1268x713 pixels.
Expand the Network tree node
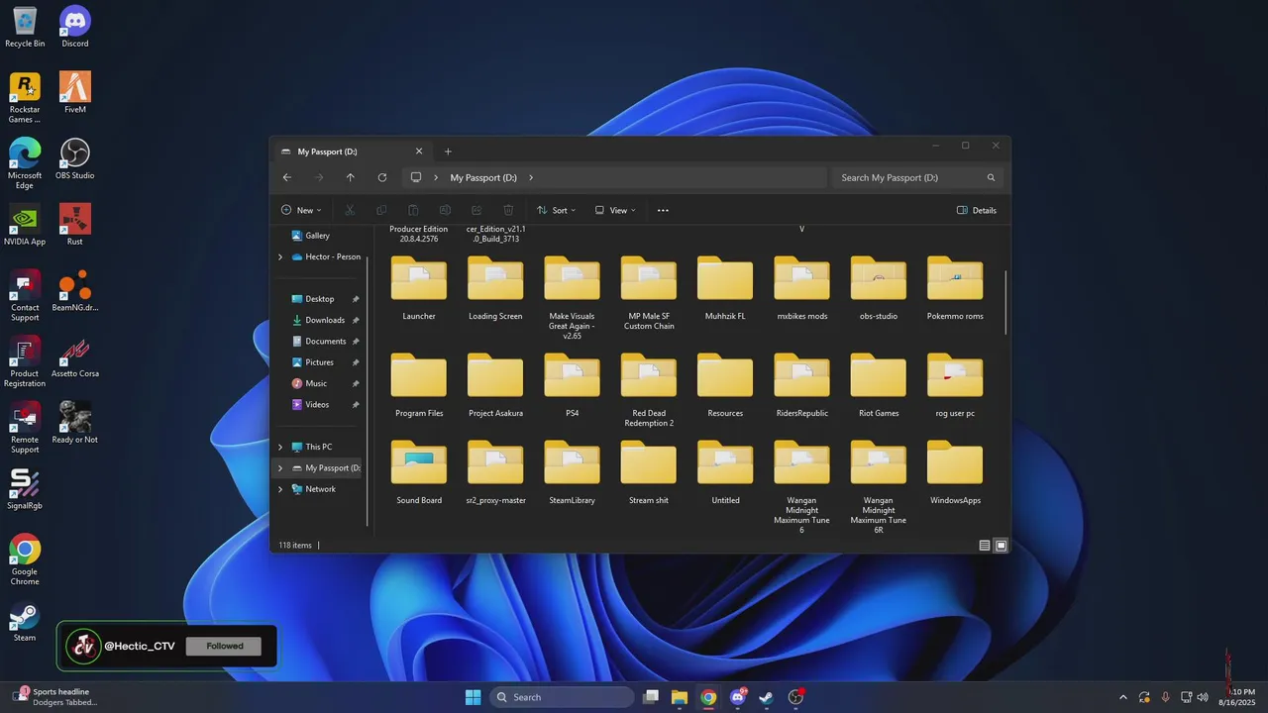pyautogui.click(x=280, y=489)
